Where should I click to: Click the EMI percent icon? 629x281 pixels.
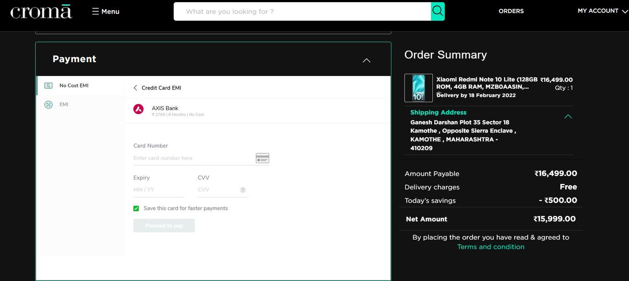[48, 104]
